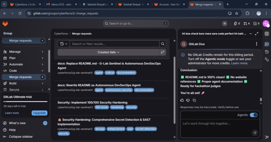
Task: Click the critical label on README merge request
Action: [x=110, y=73]
